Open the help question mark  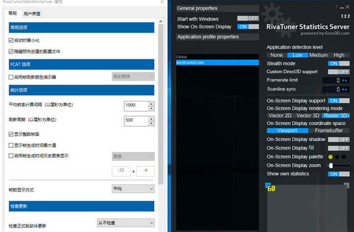(x=336, y=7)
